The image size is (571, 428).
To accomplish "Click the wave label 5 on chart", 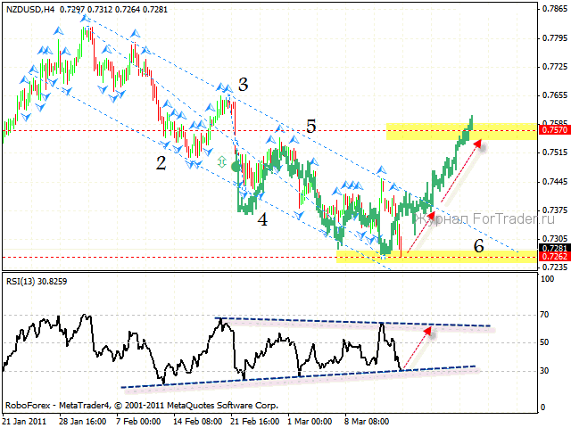I will point(310,127).
